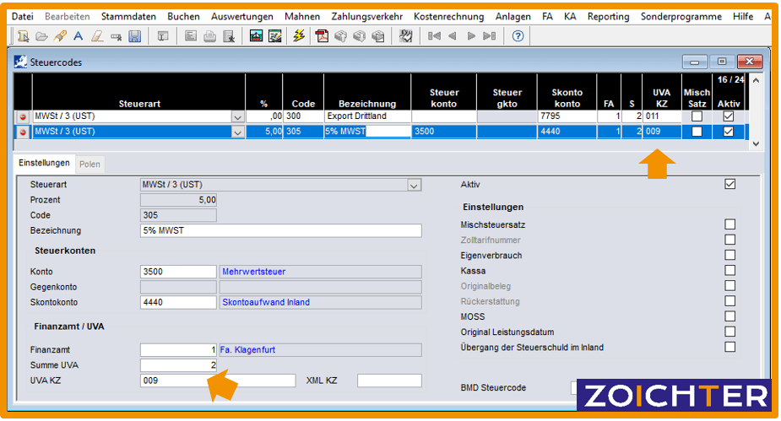Go to the first record using the navigation arrow
The height and width of the screenshot is (421, 781).
coord(434,36)
